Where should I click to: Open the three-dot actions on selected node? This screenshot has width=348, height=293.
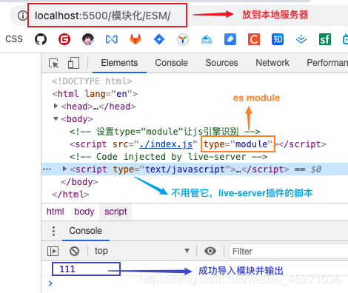coord(47,169)
